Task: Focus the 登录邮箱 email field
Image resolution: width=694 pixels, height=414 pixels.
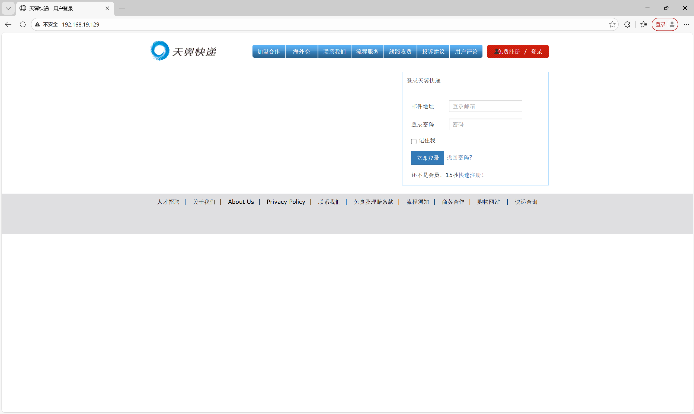Action: 485,106
